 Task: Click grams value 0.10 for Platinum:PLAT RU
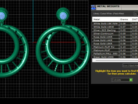123,47
